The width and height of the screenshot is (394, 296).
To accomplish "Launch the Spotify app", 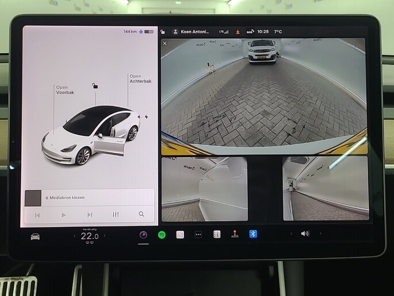I will (x=162, y=234).
